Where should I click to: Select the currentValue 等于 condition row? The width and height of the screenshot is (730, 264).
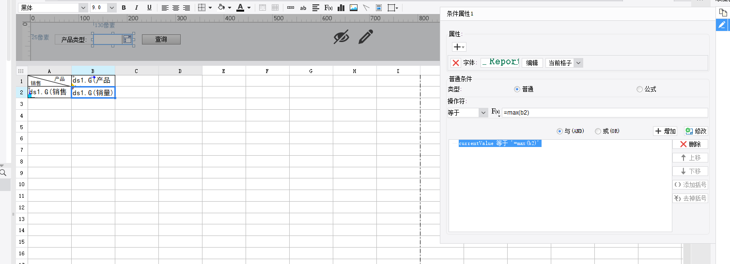click(499, 144)
